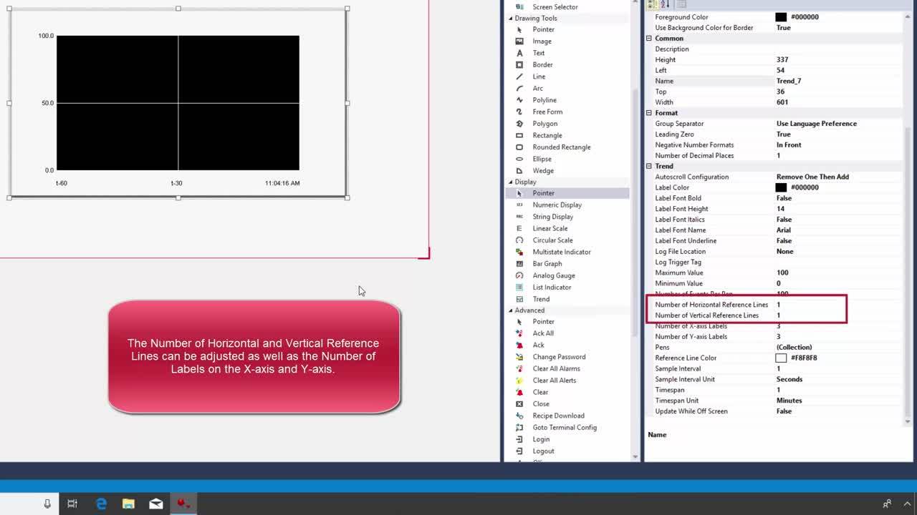Select the Polyline drawing tool
This screenshot has width=917, height=515.
pos(544,100)
